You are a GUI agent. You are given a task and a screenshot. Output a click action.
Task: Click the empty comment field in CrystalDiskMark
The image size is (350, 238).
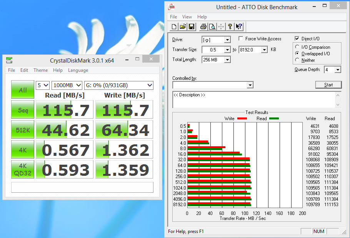coord(82,187)
